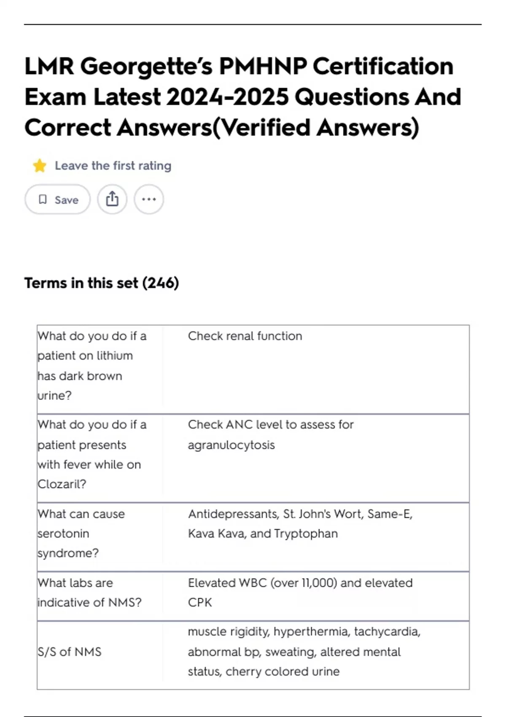506x717 pixels.
Task: Click the bookmark icon in Save button
Action: pos(43,199)
